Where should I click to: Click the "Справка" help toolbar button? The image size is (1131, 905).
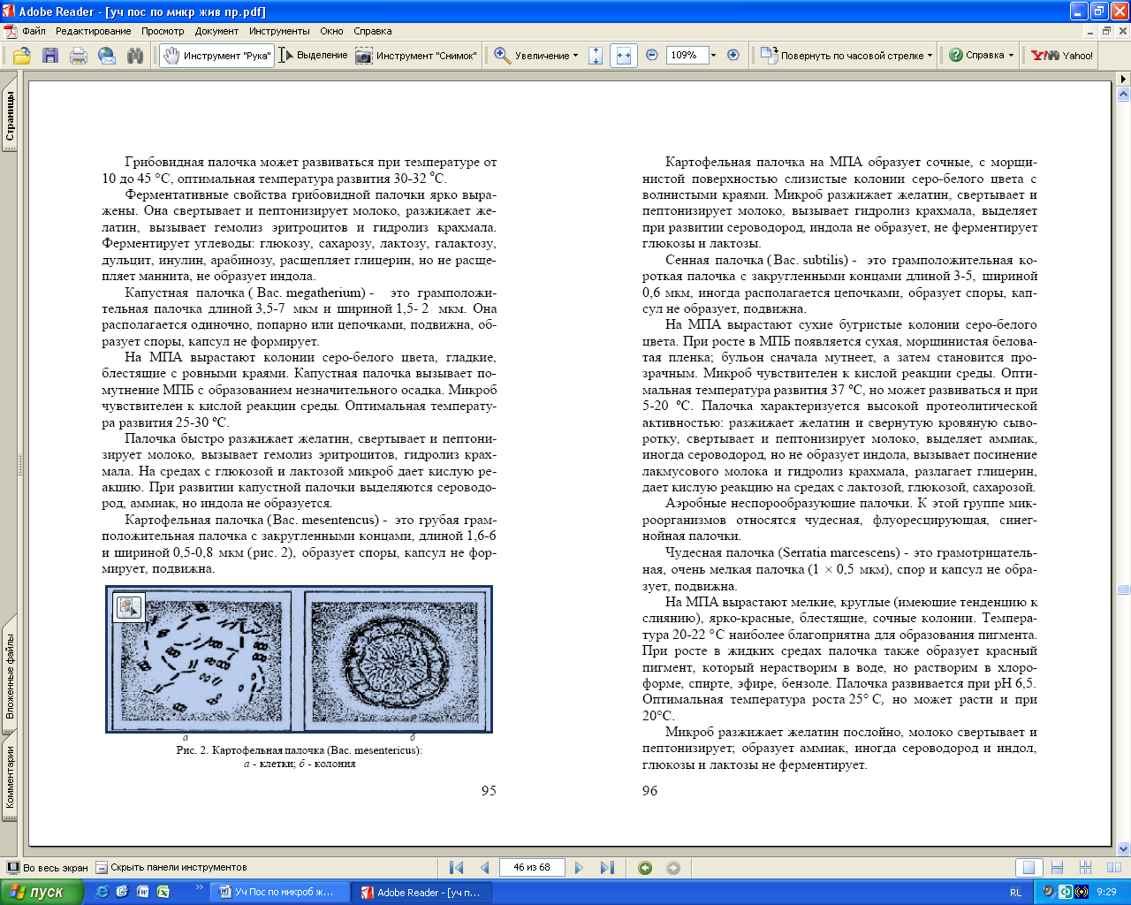click(976, 56)
